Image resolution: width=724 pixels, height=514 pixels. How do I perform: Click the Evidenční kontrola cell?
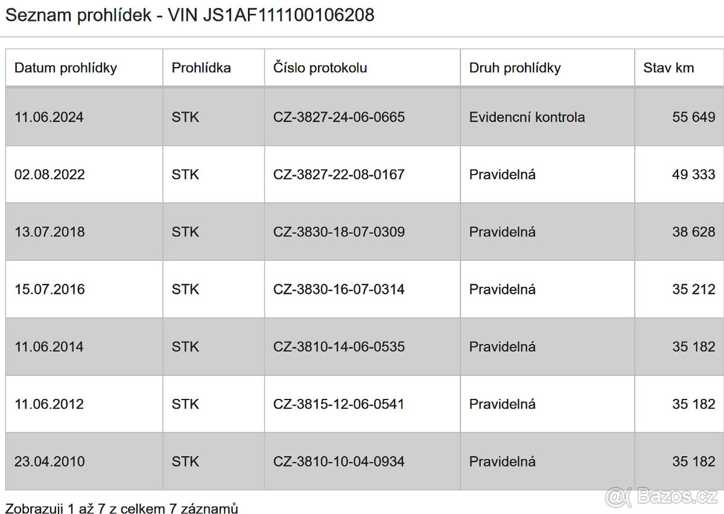click(x=527, y=118)
